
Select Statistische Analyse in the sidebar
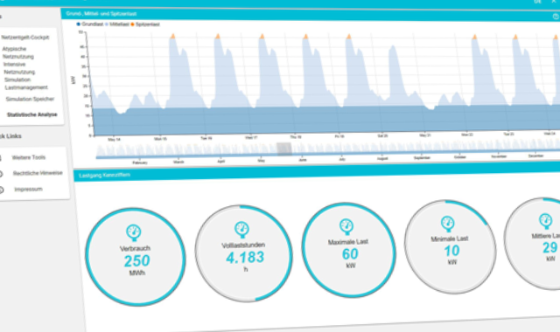32,114
